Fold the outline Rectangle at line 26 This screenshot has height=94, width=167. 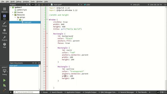pyautogui.click(x=47, y=66)
